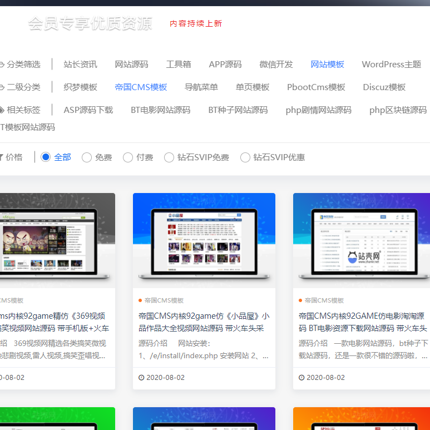Select the 钻石SVIP免费 radio button

point(169,157)
